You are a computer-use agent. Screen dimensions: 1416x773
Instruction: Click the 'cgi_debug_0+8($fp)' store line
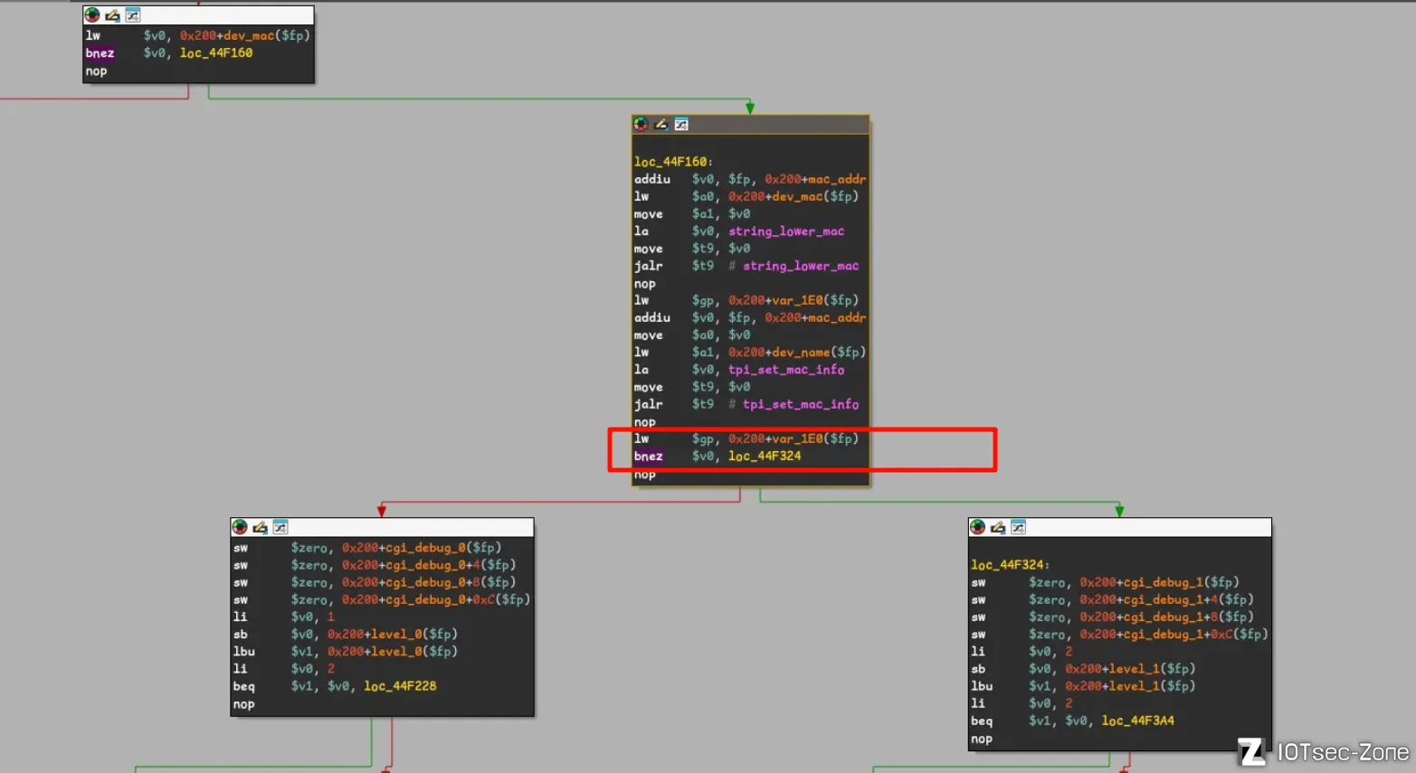click(x=375, y=582)
